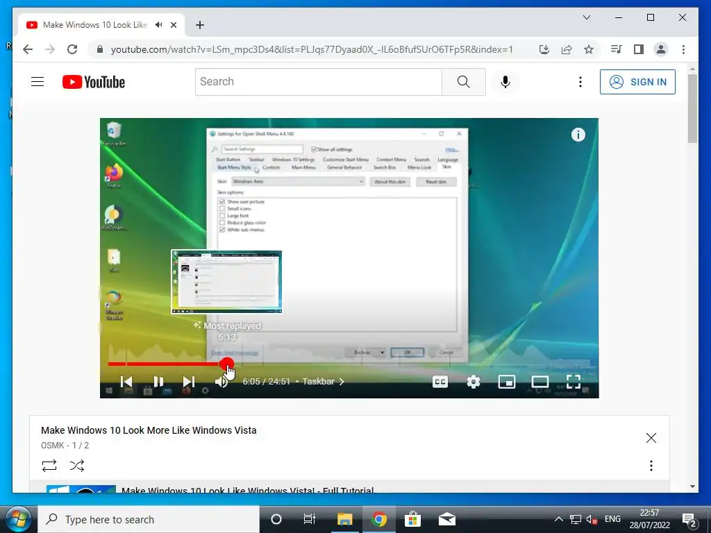Open Chrome profile avatar menu

(661, 49)
